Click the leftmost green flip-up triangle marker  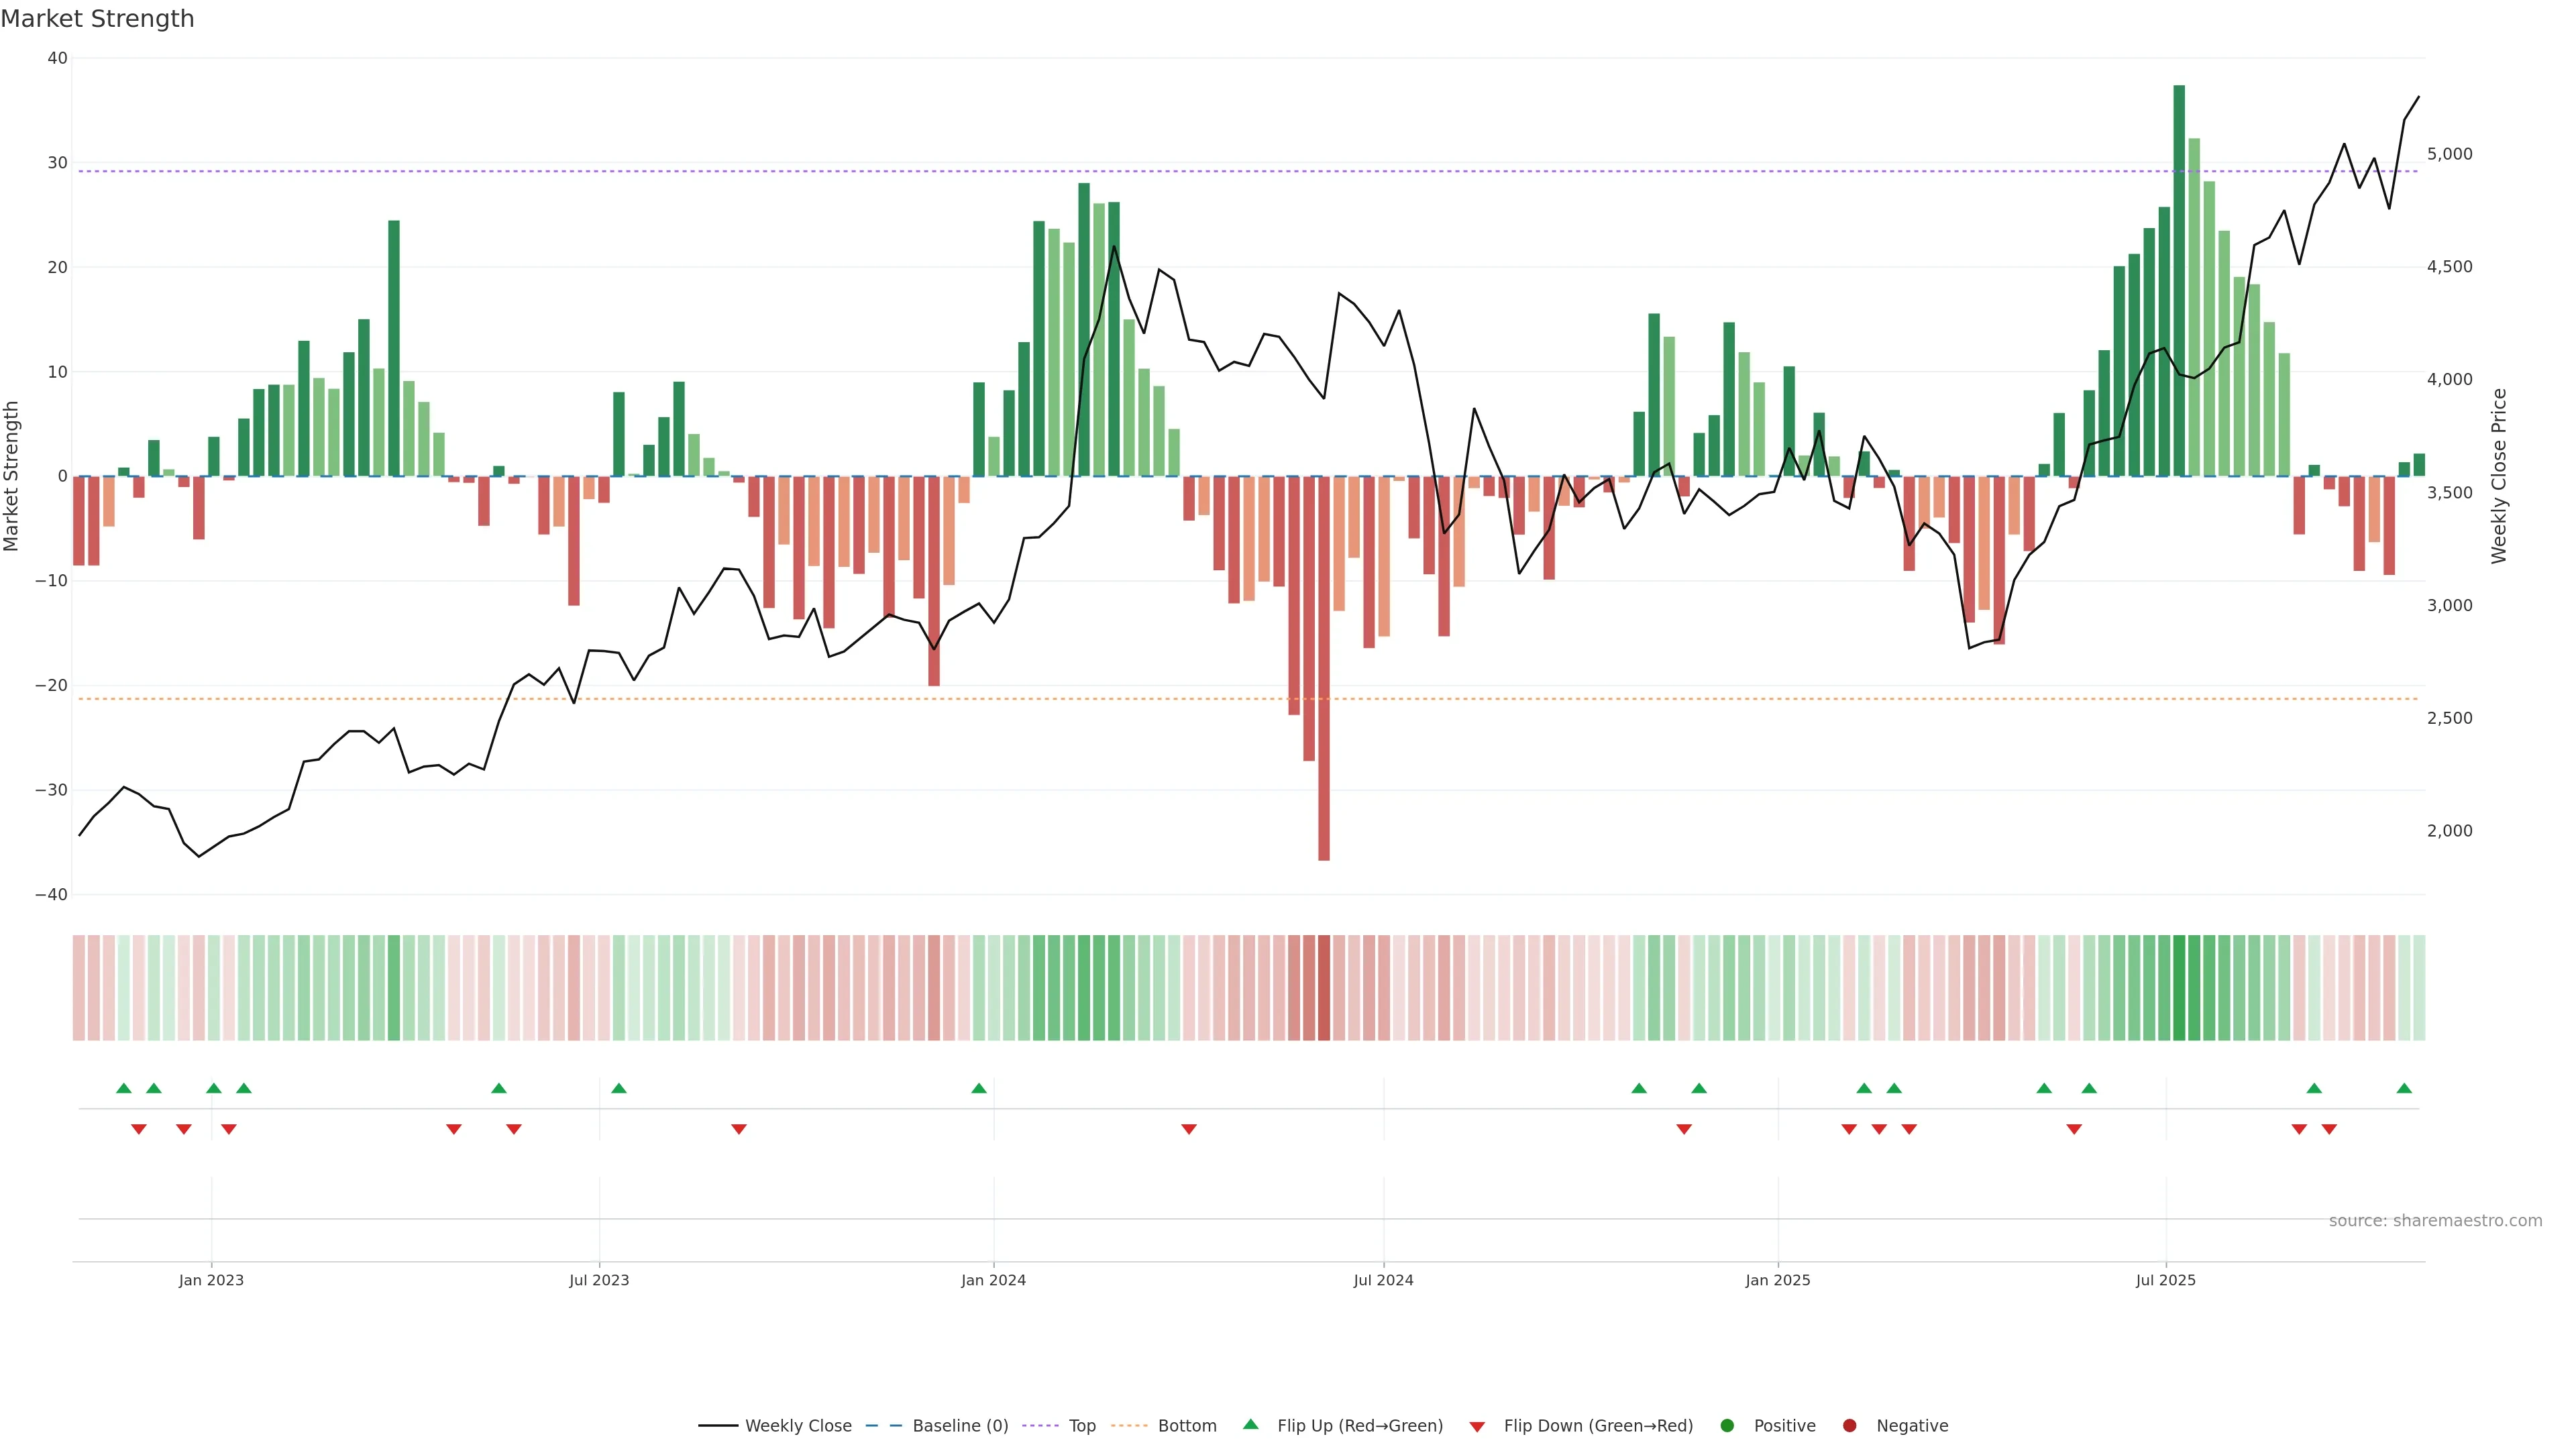click(x=124, y=1088)
